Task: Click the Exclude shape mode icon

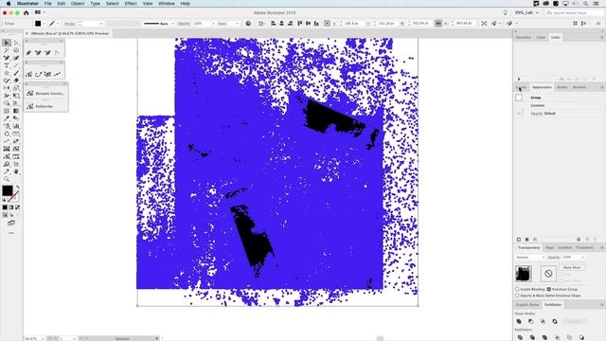Action: point(555,321)
